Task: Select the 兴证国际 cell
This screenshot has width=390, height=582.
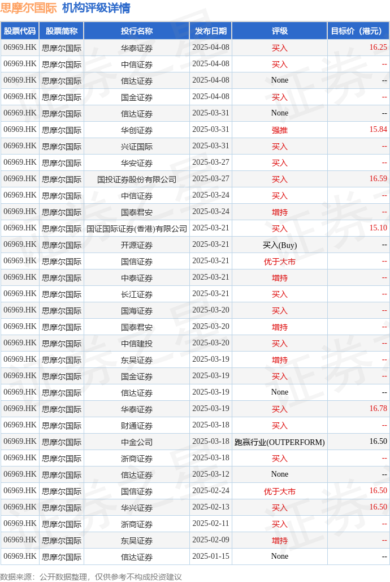Action: point(136,146)
